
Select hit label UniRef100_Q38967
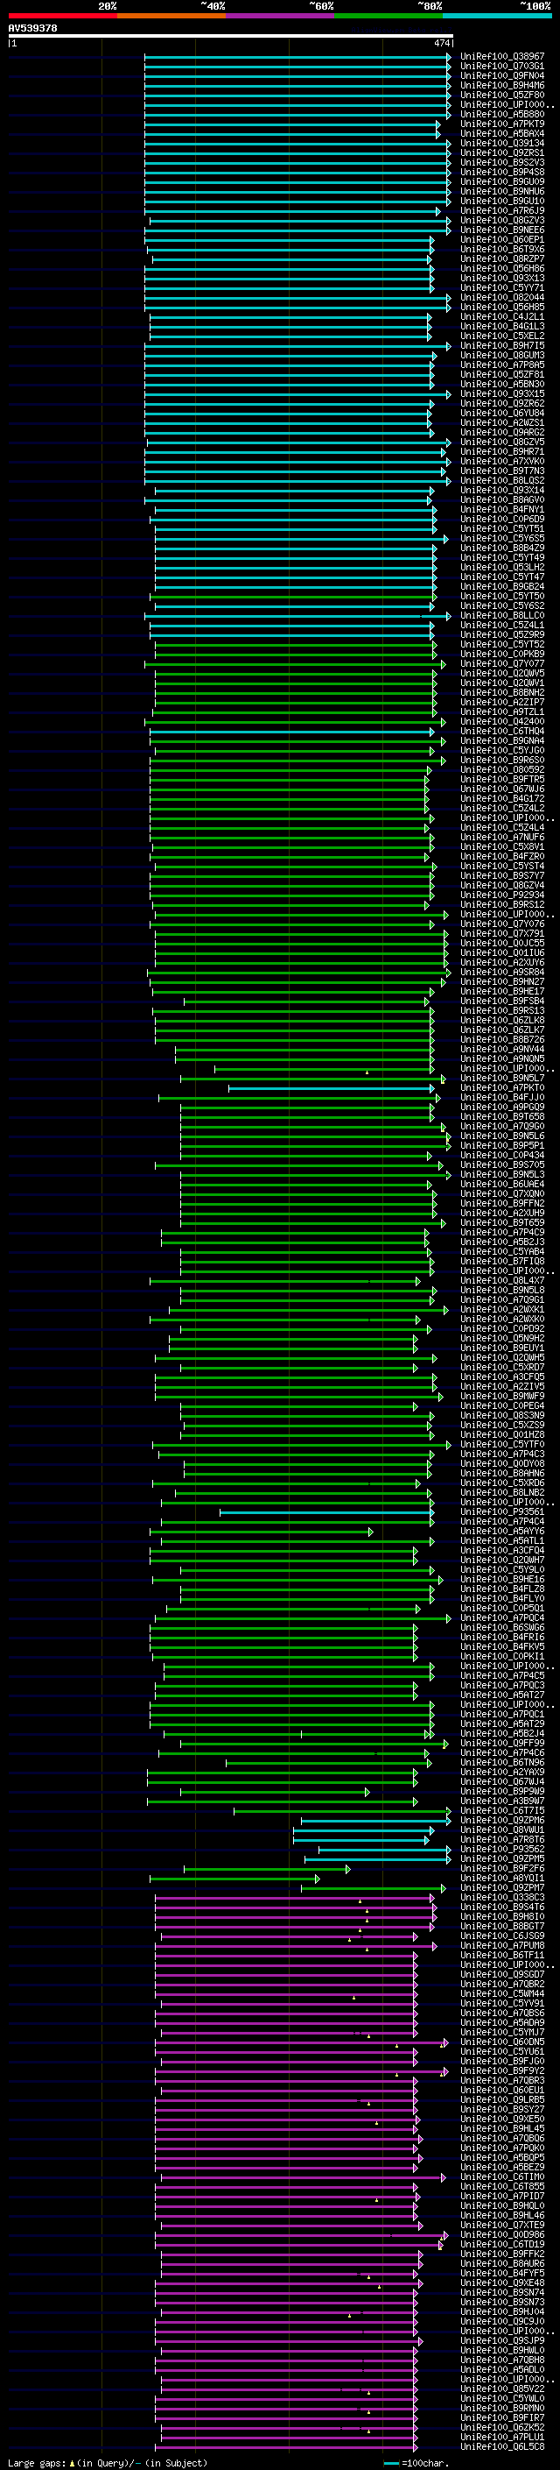(502, 57)
